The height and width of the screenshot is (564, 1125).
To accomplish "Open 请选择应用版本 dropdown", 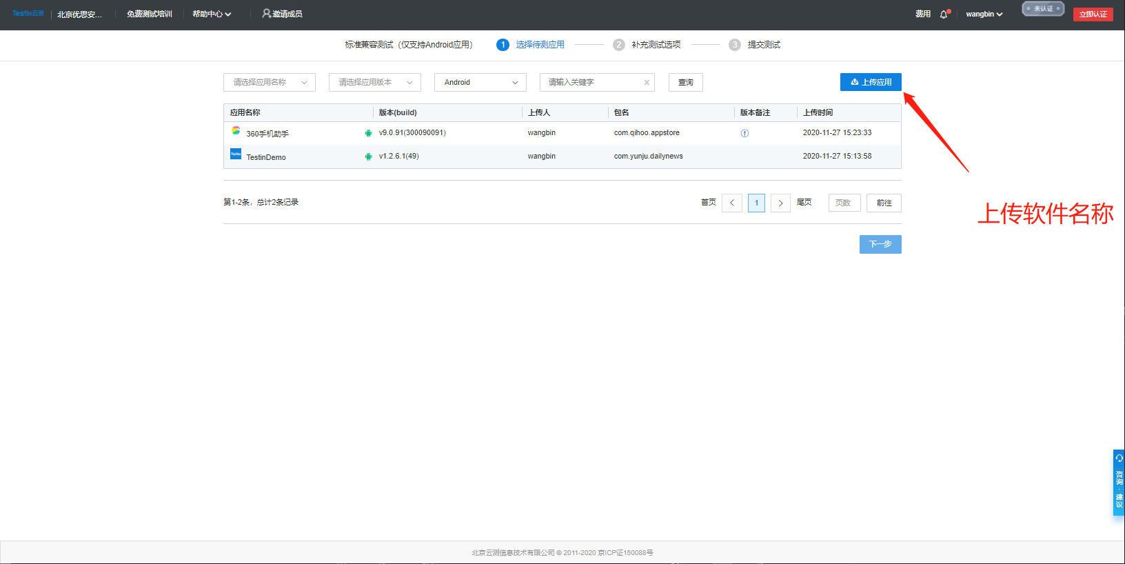I will click(x=375, y=82).
